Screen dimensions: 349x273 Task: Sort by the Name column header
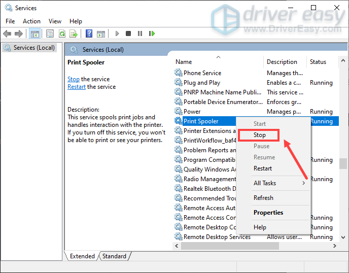(219, 62)
